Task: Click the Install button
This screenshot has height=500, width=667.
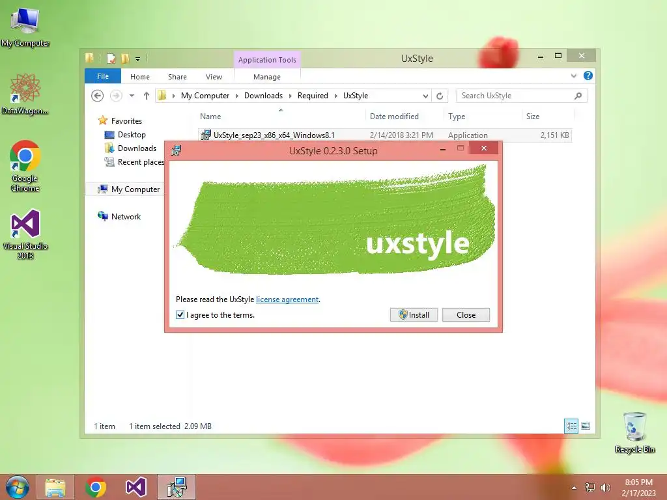Action: point(414,314)
